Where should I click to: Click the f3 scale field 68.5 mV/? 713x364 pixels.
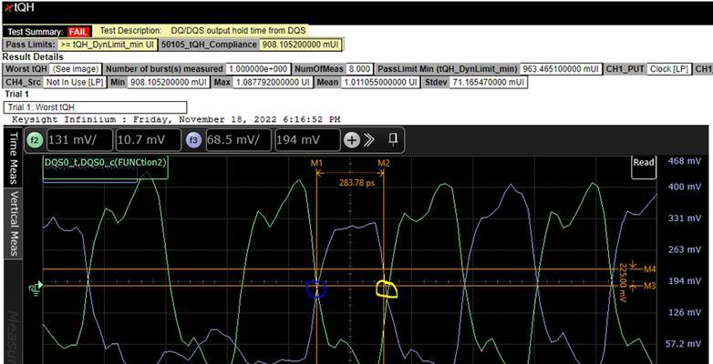point(238,140)
